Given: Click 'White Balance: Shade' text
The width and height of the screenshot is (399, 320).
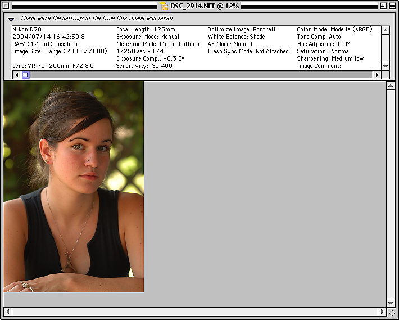Looking at the screenshot, I should click(236, 37).
